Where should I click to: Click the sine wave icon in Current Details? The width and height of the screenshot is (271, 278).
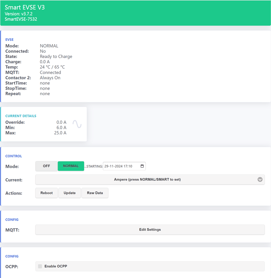click(77, 124)
